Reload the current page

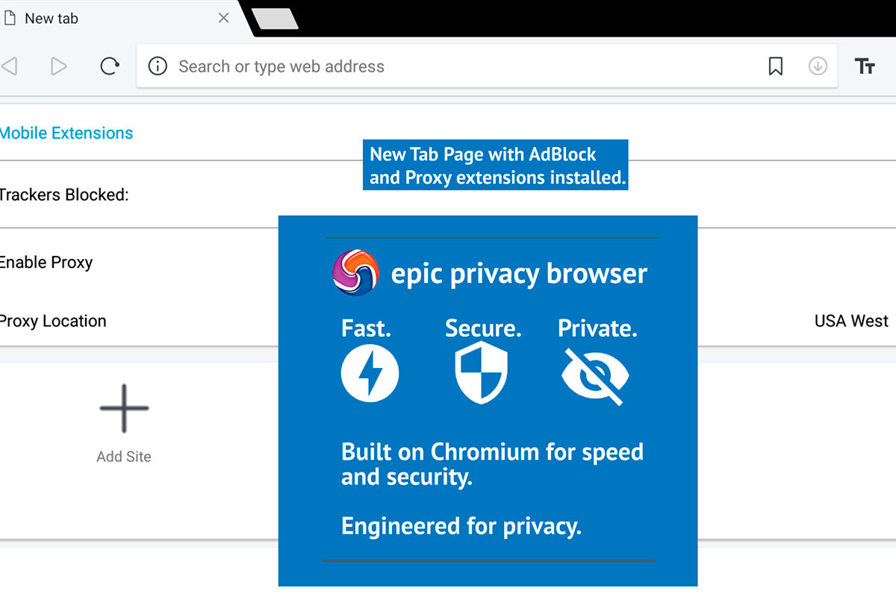110,66
